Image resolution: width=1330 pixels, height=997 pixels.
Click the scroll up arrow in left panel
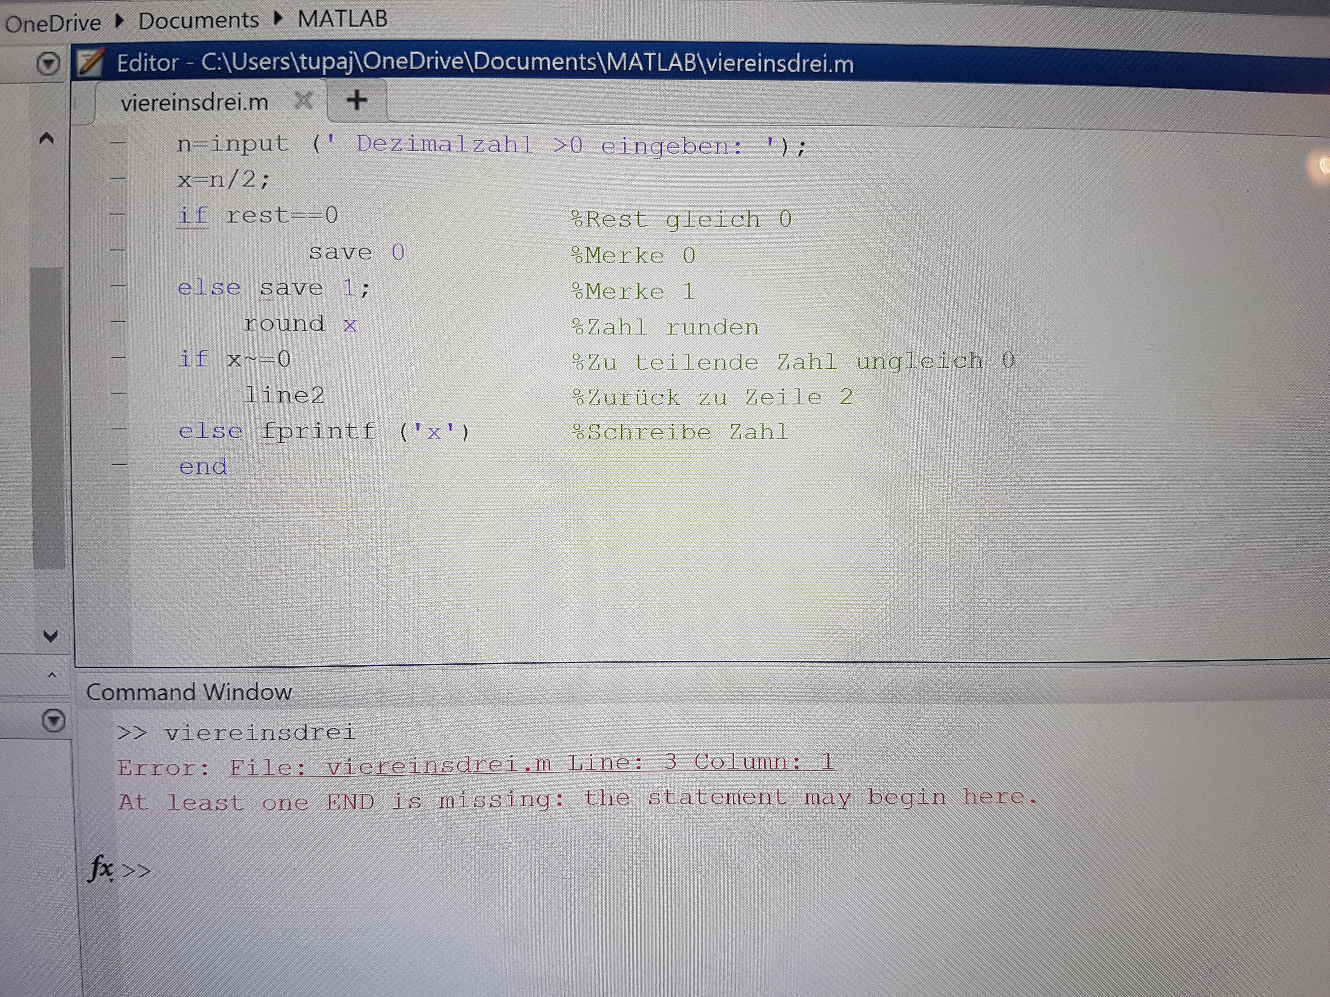[46, 139]
